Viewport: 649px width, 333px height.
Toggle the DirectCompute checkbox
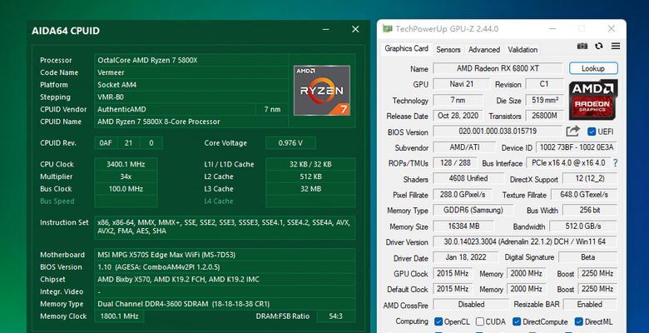pos(517,321)
